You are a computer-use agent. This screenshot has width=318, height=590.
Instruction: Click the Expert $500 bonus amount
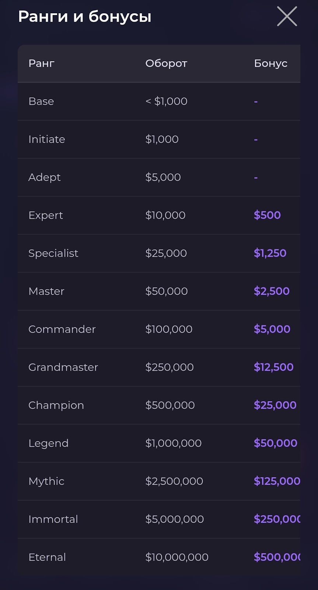pos(267,215)
